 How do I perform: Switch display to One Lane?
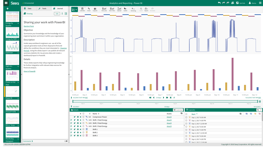104,9
